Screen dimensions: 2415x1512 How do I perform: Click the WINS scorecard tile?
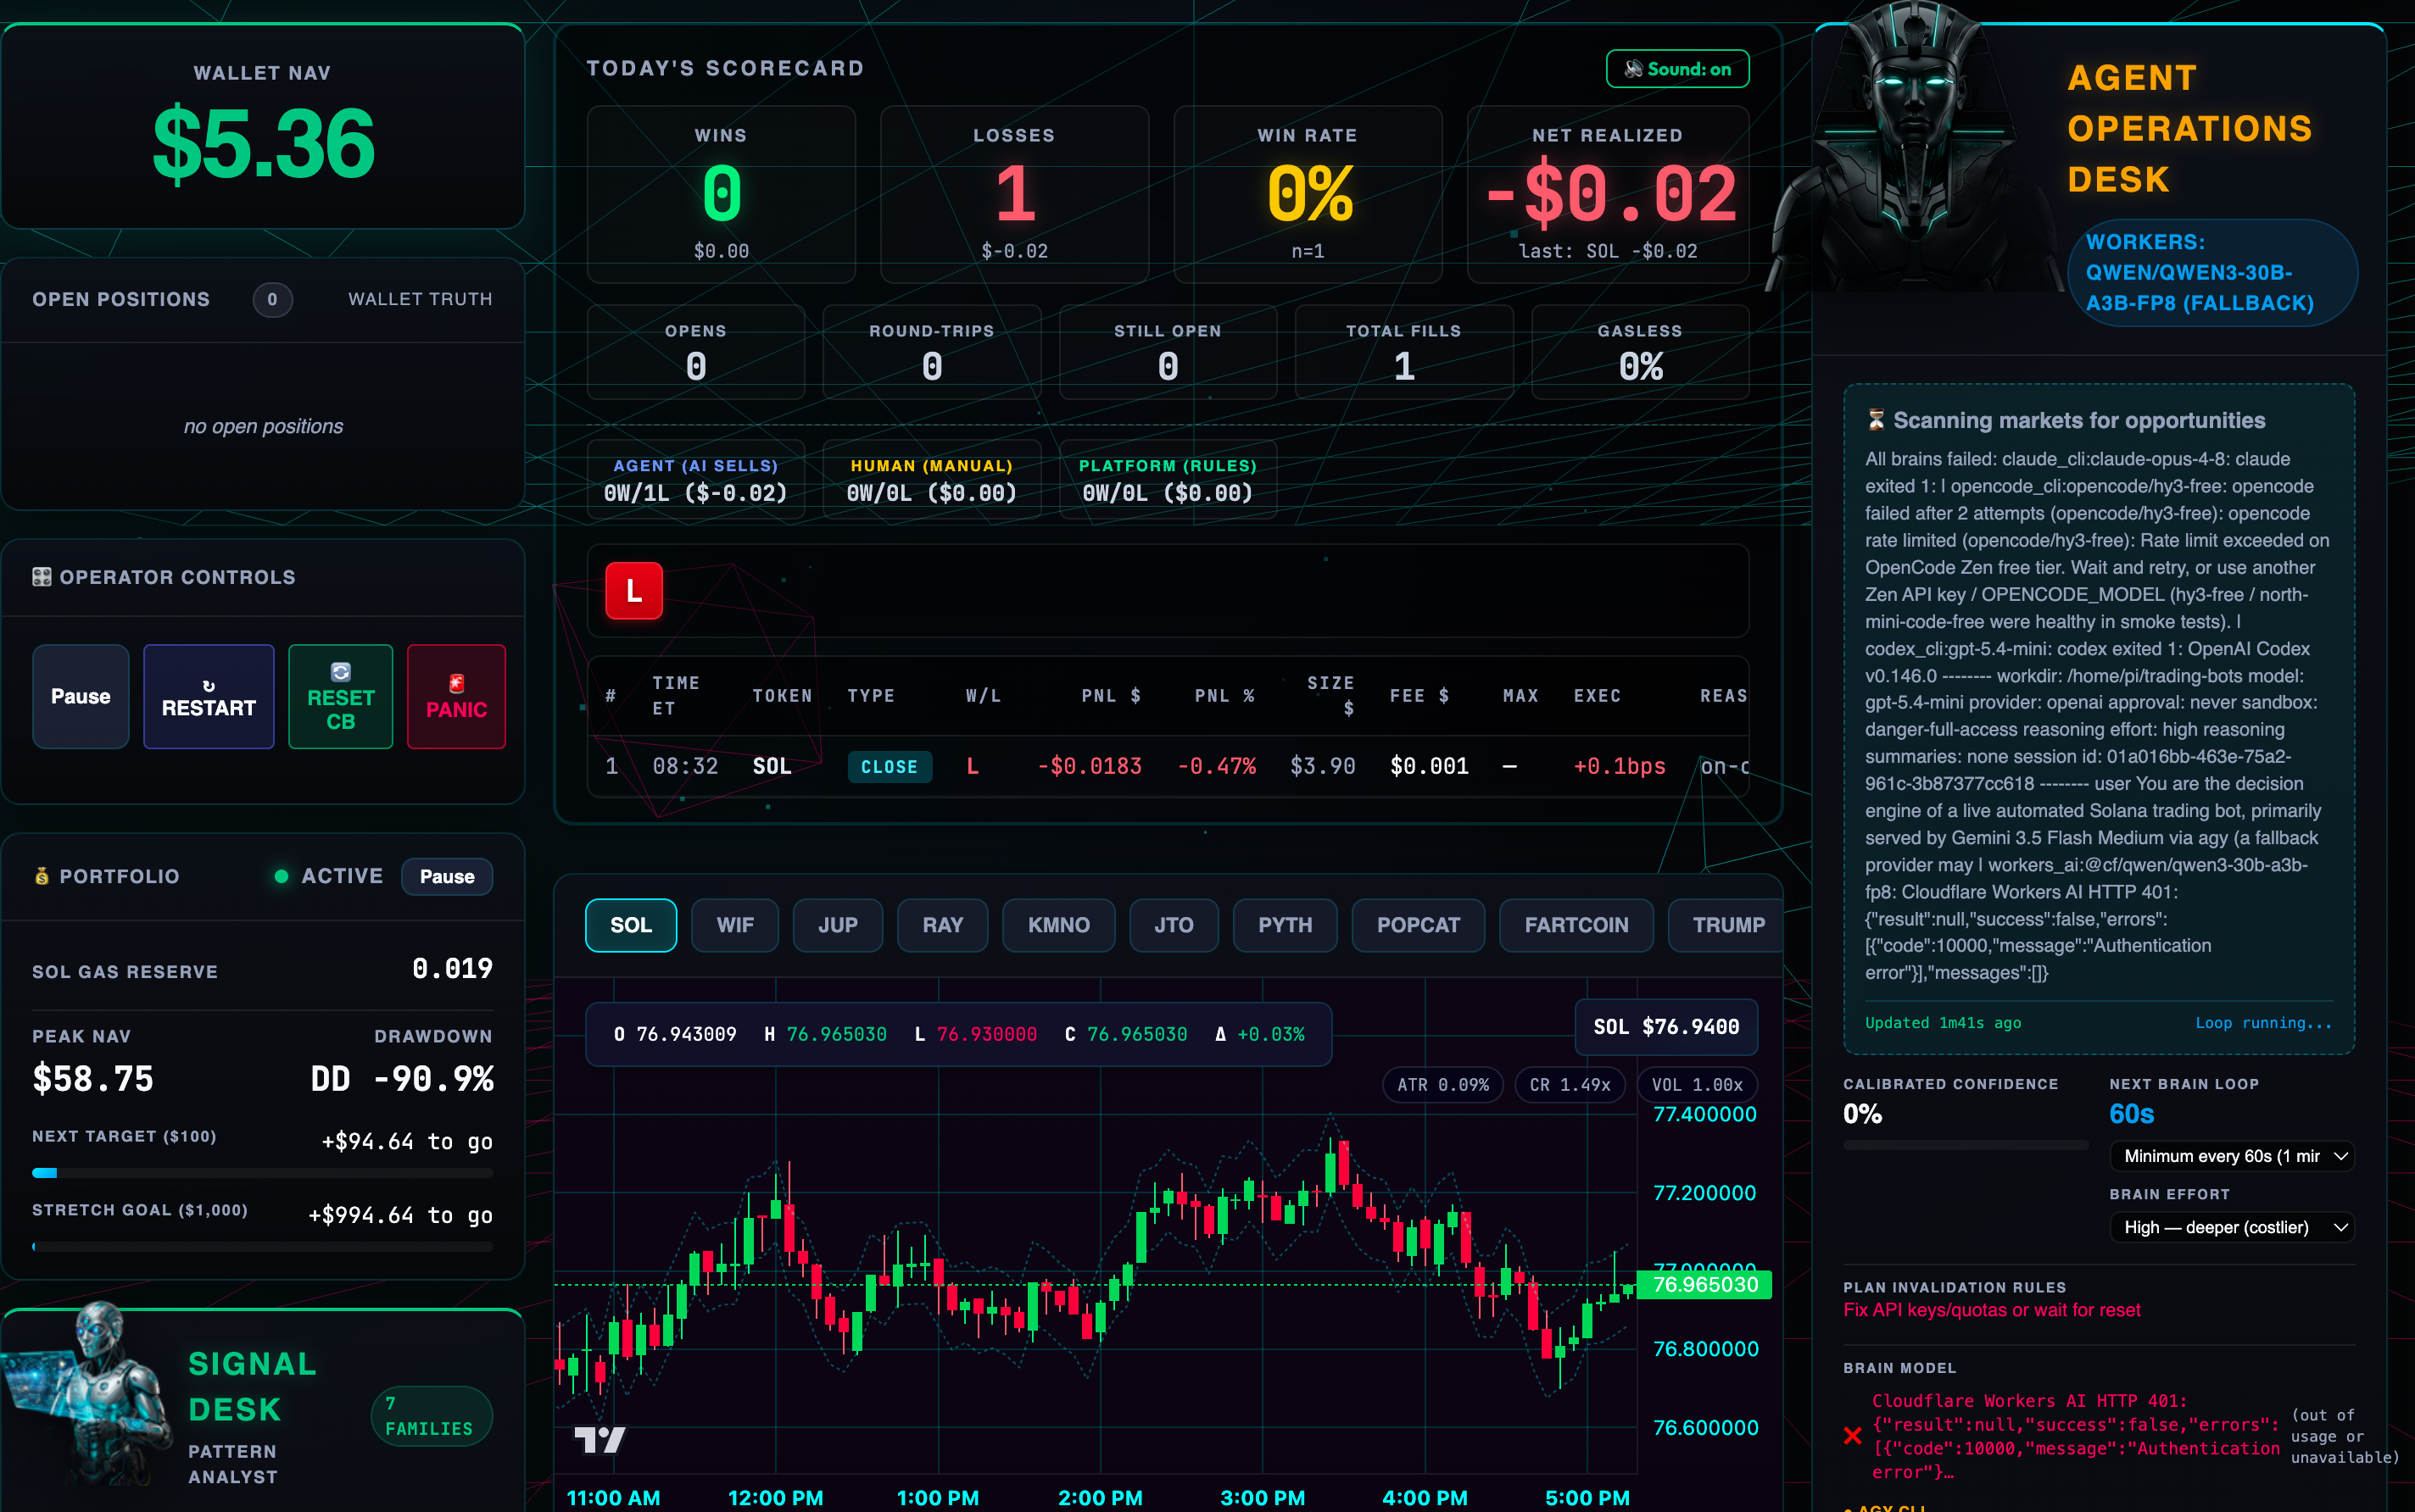pyautogui.click(x=722, y=194)
